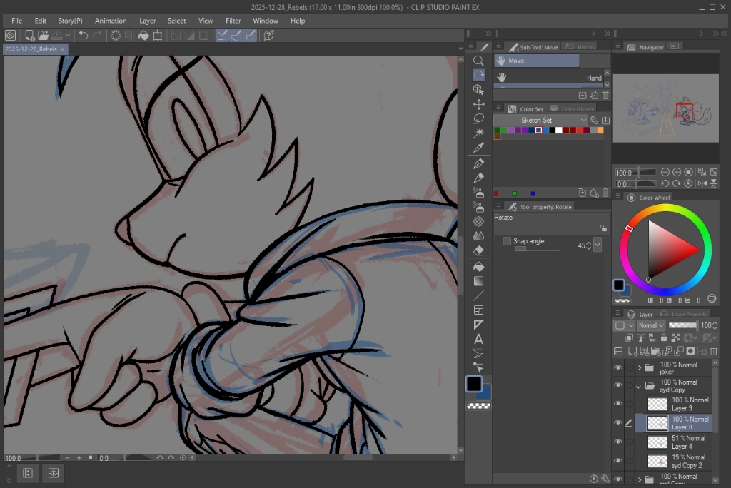
Task: Open the Filter menu
Action: coord(233,21)
